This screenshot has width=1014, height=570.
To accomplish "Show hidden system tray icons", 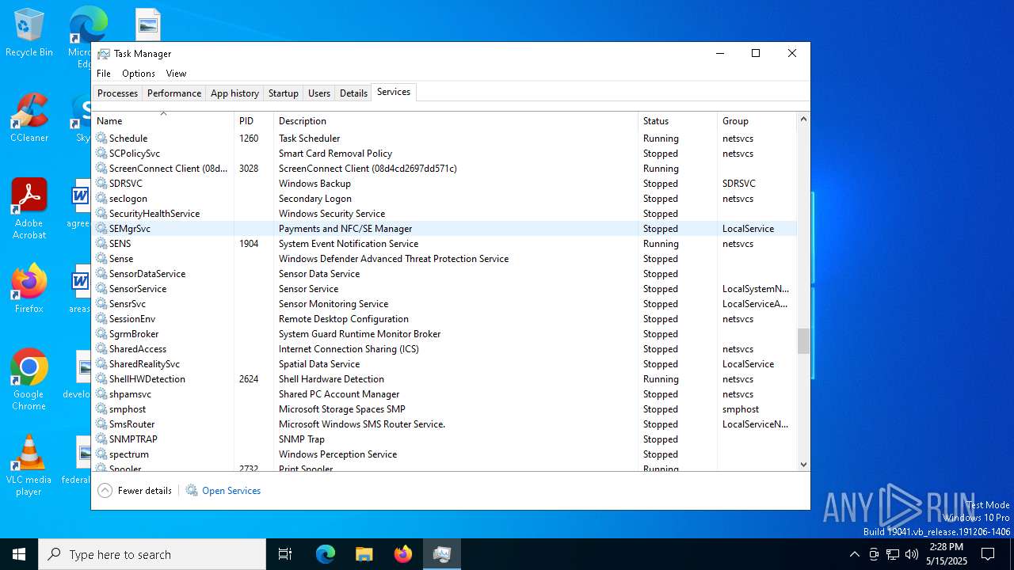I will click(x=854, y=554).
